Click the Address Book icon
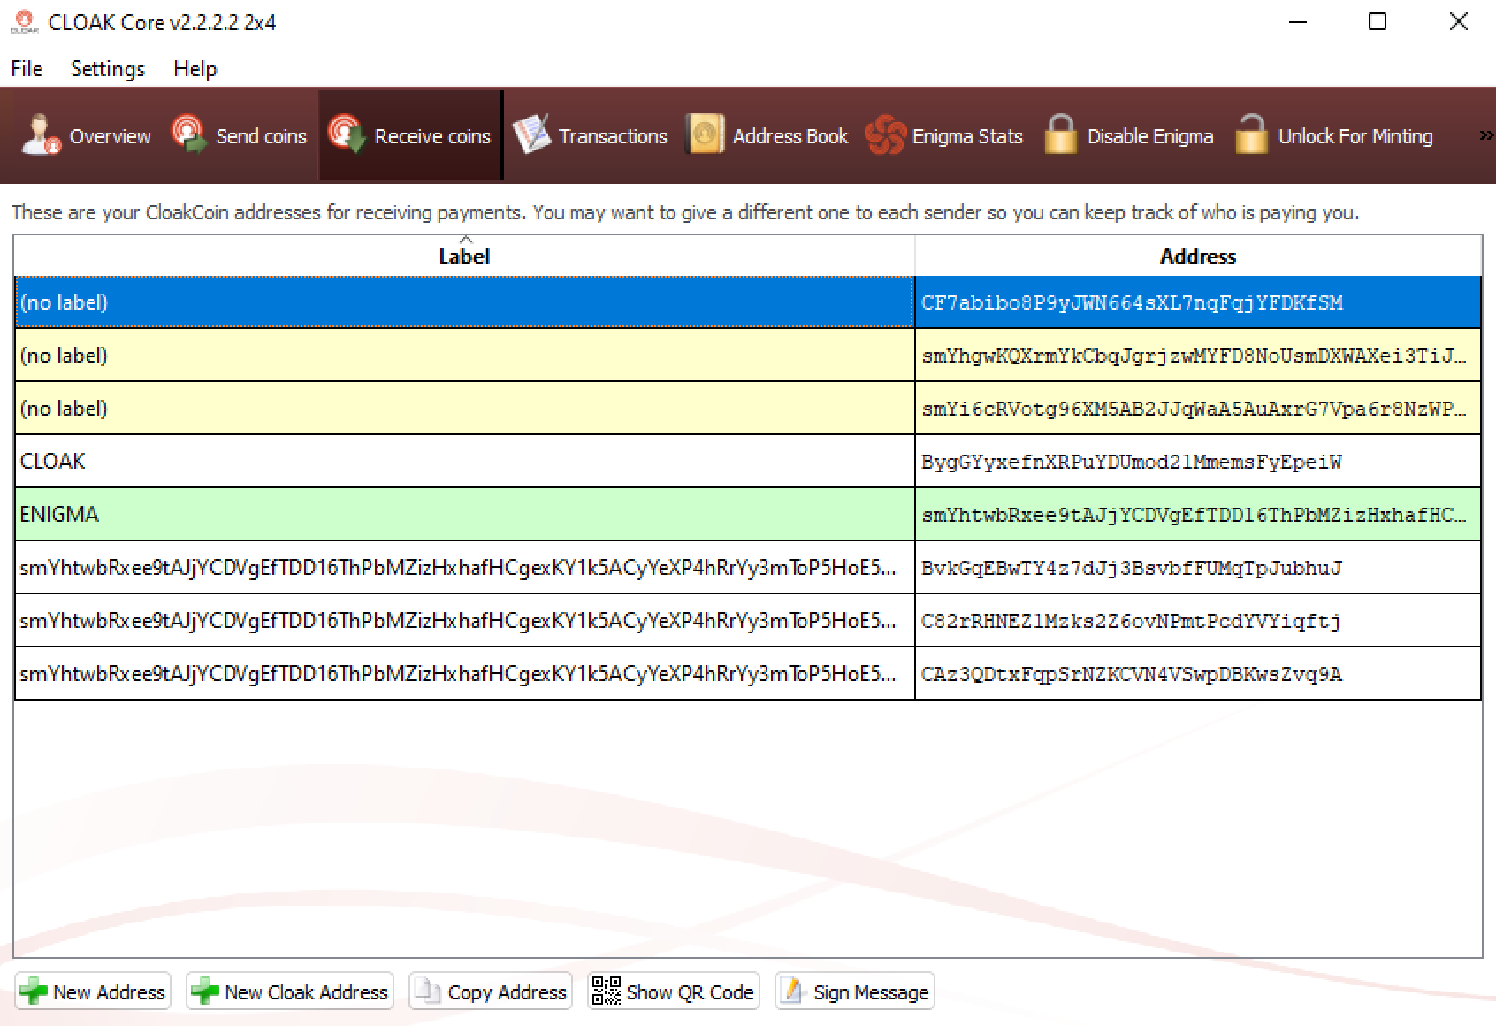Screen dimensions: 1496x1026 click(705, 135)
